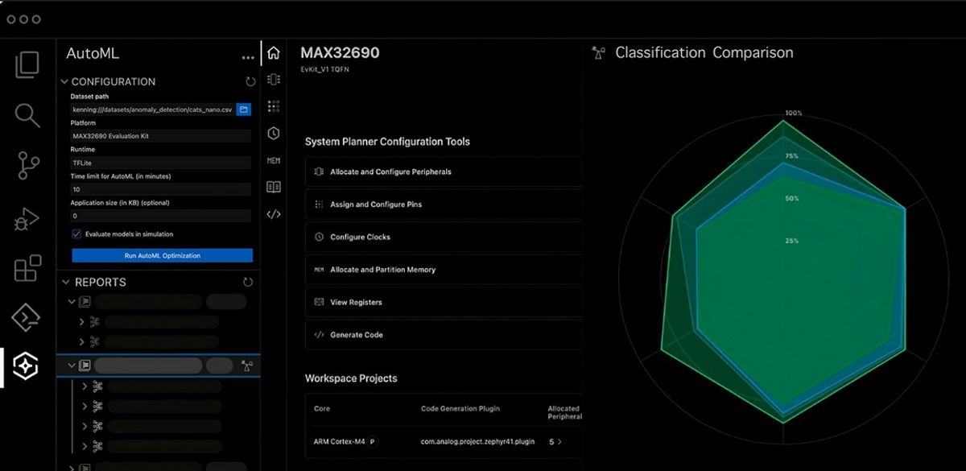
Task: Open the MEM memory icon in vertical toolbar
Action: tap(274, 161)
